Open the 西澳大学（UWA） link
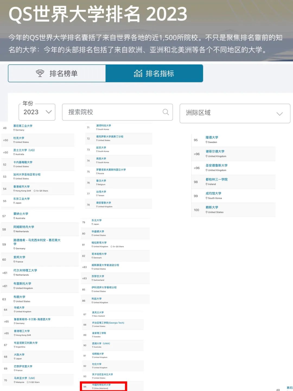This screenshot has height=391, width=293. coord(101,343)
